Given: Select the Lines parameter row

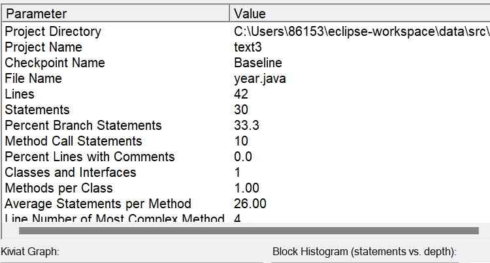Looking at the screenshot, I should [x=20, y=94].
